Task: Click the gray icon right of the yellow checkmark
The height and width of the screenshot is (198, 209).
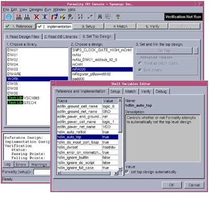Action: click(71, 17)
